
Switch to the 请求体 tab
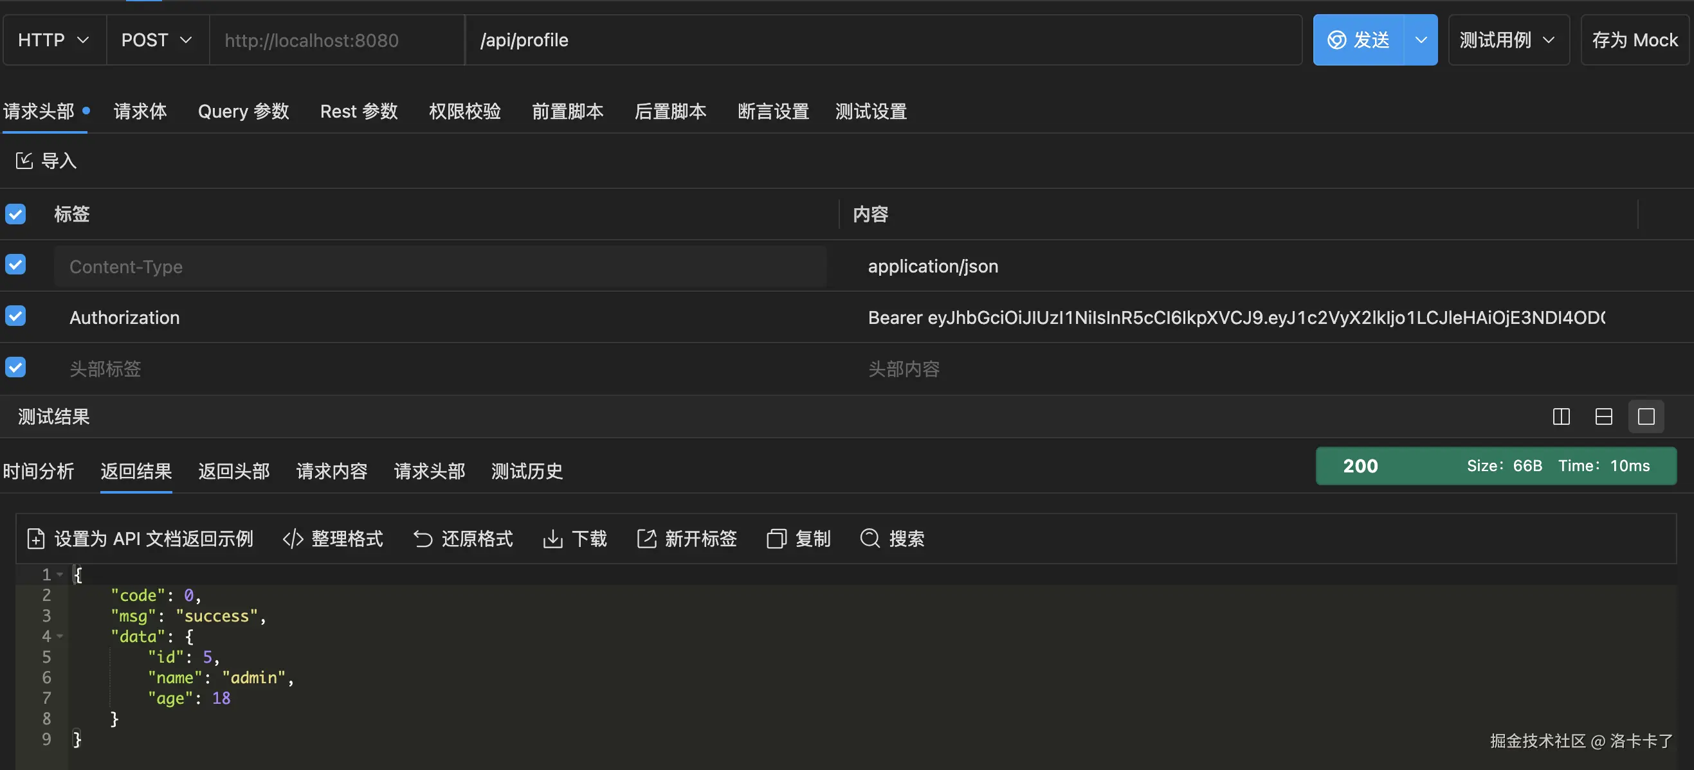(140, 112)
